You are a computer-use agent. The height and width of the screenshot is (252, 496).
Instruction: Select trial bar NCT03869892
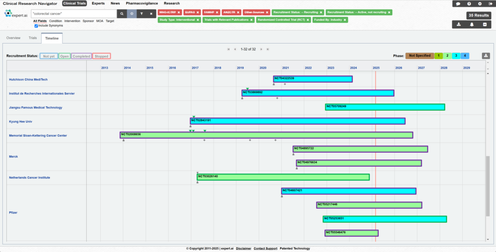pyautogui.click(x=318, y=93)
